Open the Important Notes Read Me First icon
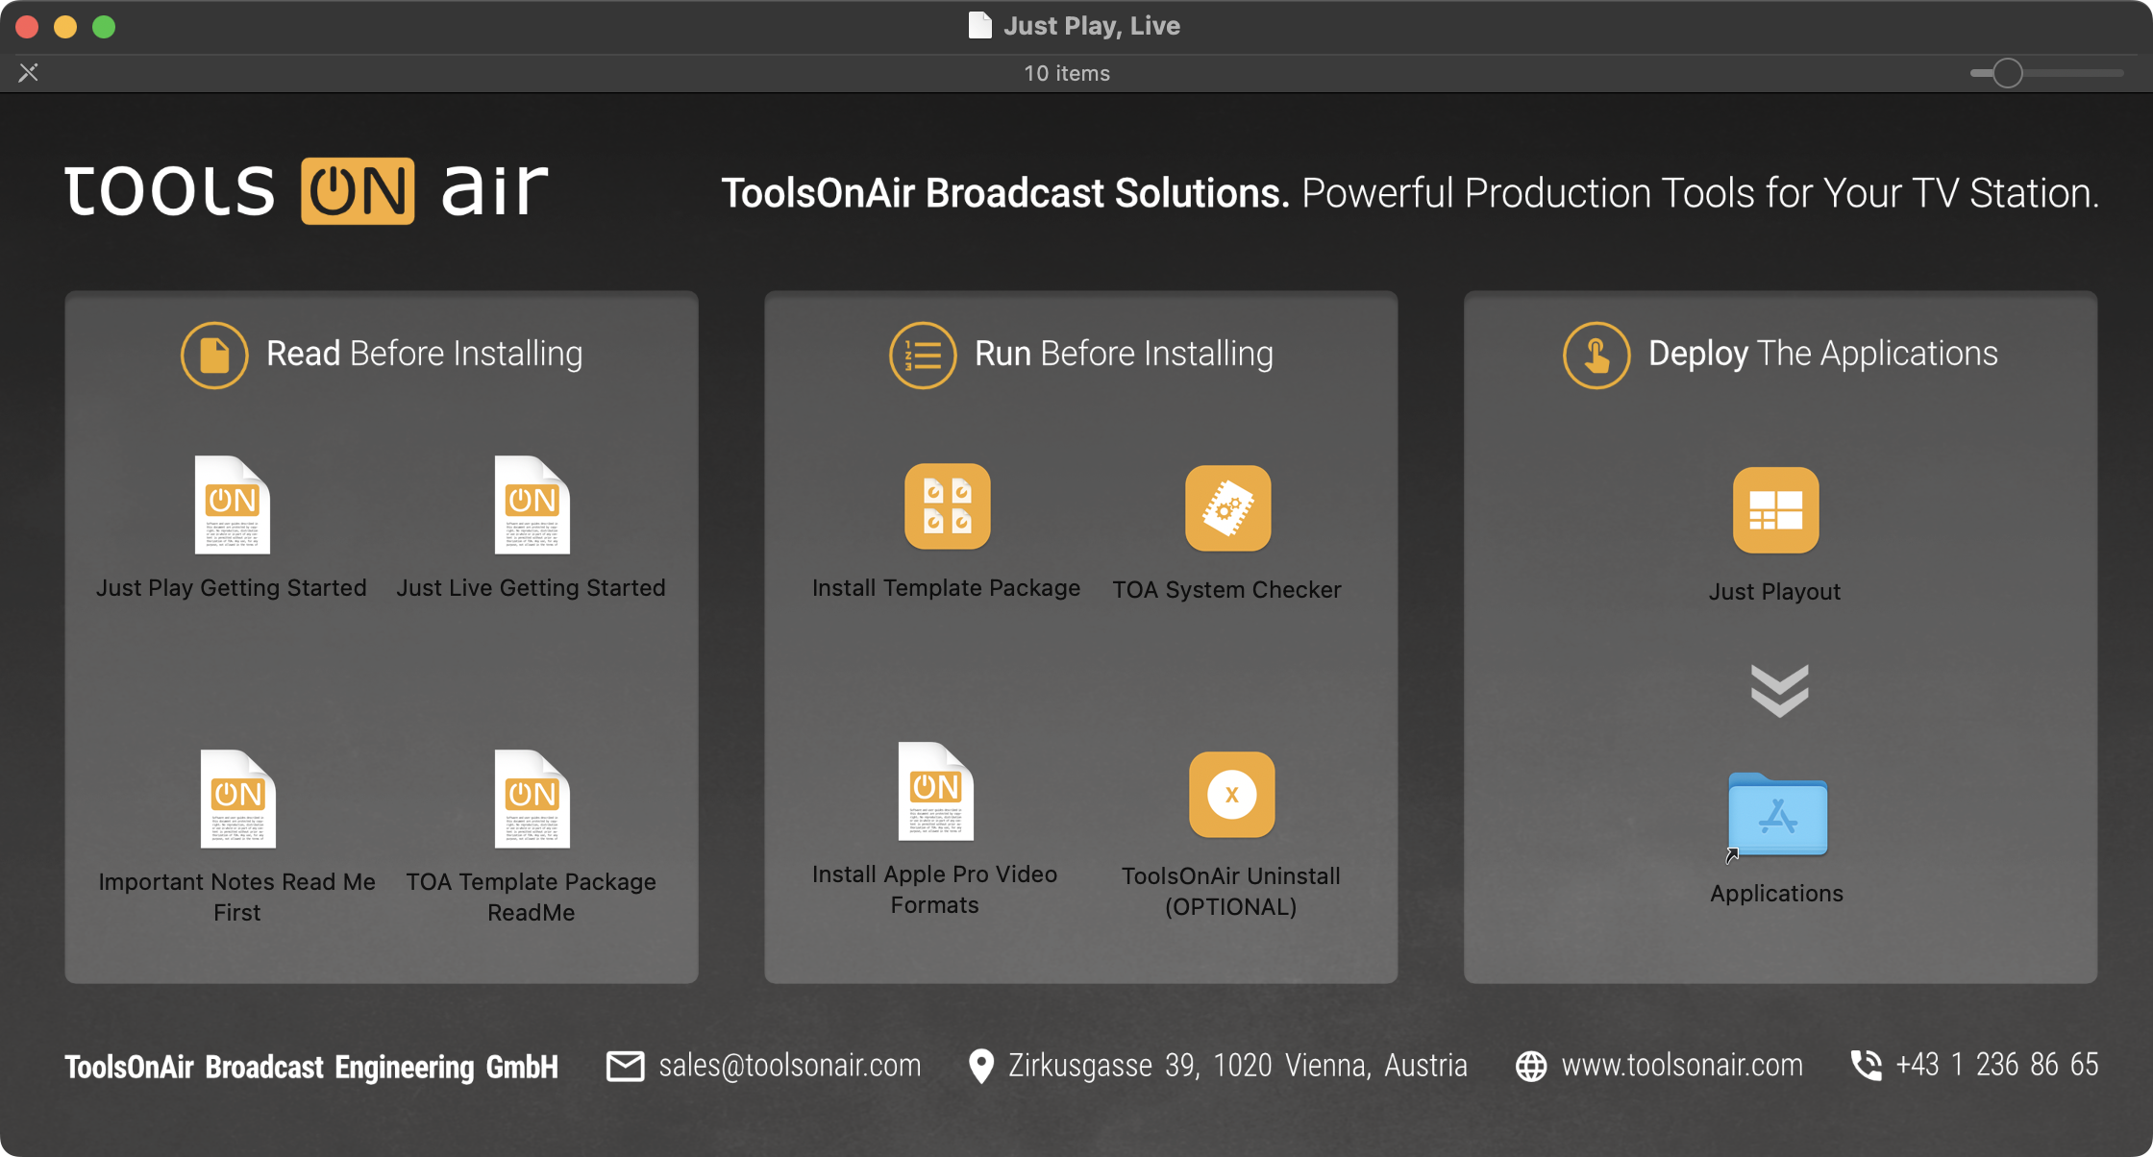Image resolution: width=2153 pixels, height=1157 pixels. (x=237, y=799)
